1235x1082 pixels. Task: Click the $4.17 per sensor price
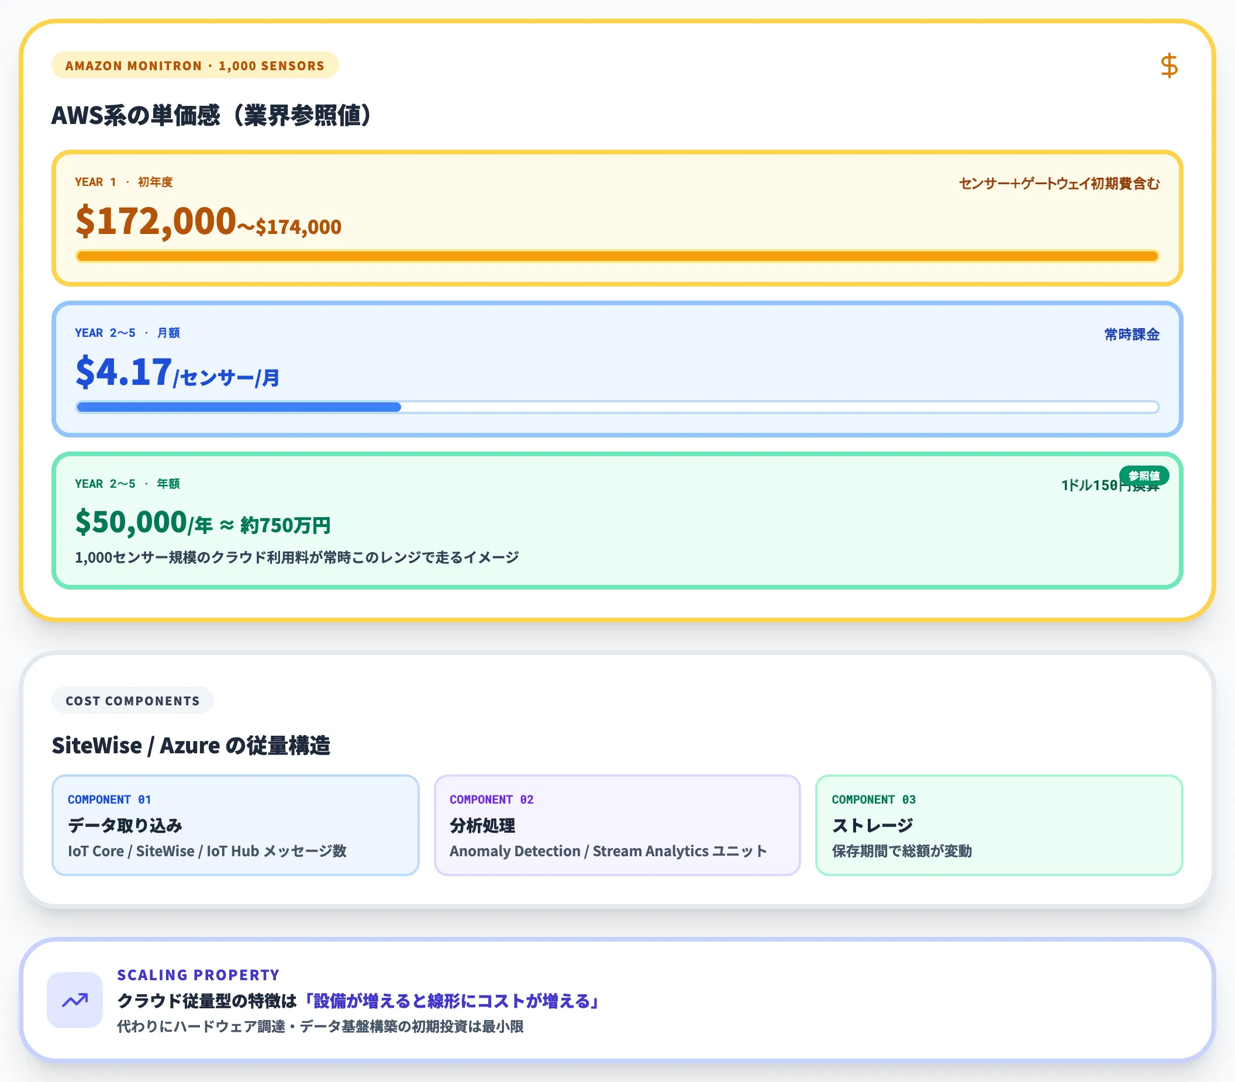pos(124,371)
